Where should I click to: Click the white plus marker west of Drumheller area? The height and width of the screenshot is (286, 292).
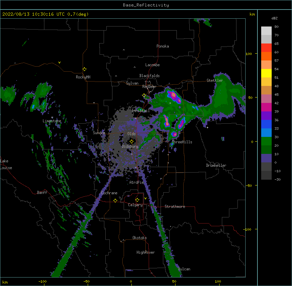pyautogui.click(x=207, y=127)
